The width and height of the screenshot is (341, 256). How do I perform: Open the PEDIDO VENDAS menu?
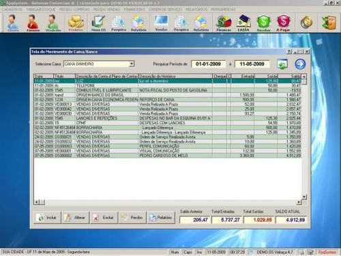click(x=106, y=10)
